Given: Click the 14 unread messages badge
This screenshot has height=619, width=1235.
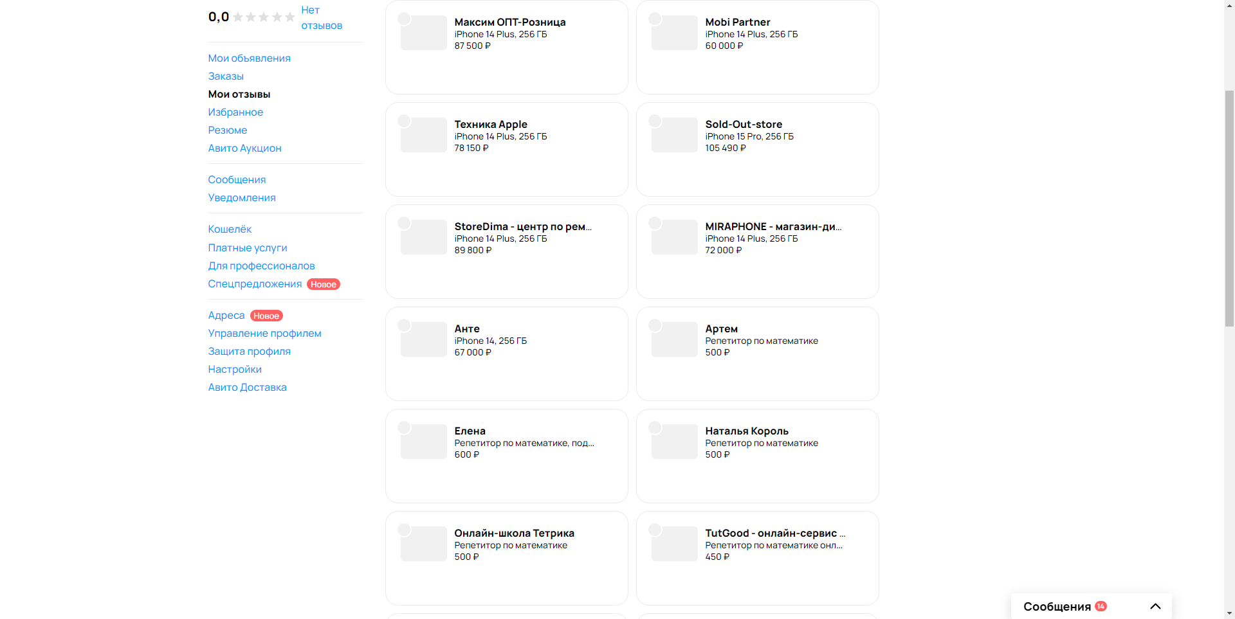Looking at the screenshot, I should 1101,606.
